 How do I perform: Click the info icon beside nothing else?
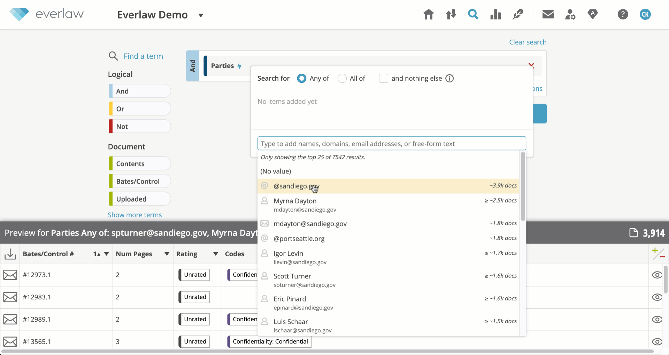pyautogui.click(x=449, y=78)
